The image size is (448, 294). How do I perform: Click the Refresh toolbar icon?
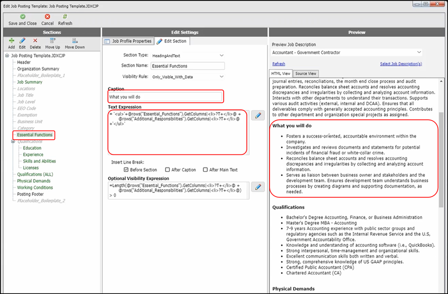click(x=65, y=16)
